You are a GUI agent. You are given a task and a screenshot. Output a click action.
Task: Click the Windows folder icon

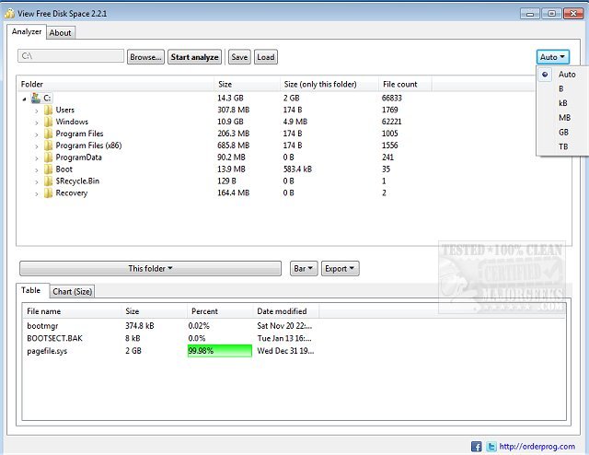pyautogui.click(x=48, y=122)
